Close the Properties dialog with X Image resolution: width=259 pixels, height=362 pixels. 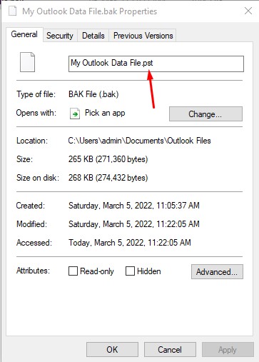tap(248, 11)
